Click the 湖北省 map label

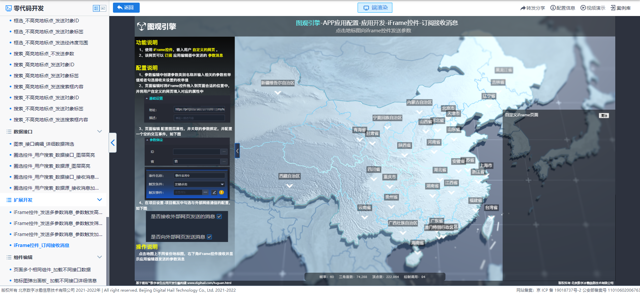coord(440,170)
